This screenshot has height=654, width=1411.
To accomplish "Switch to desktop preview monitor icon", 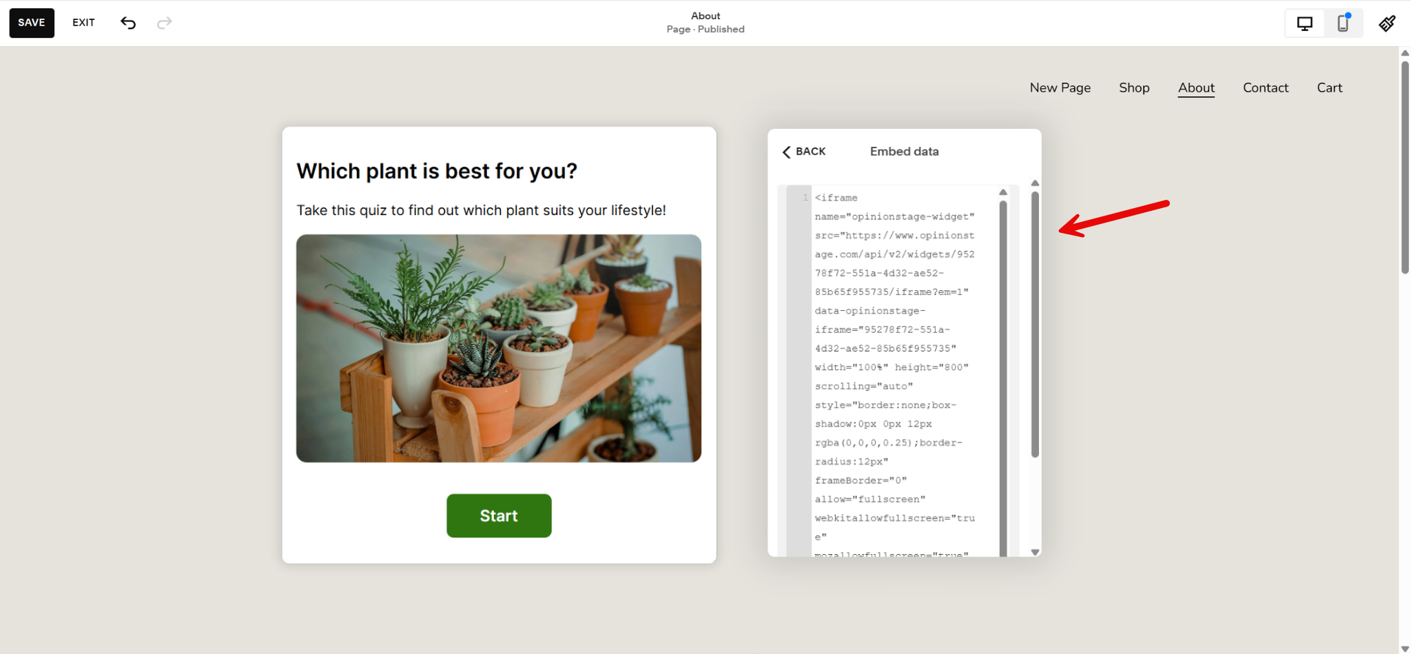I will coord(1304,22).
